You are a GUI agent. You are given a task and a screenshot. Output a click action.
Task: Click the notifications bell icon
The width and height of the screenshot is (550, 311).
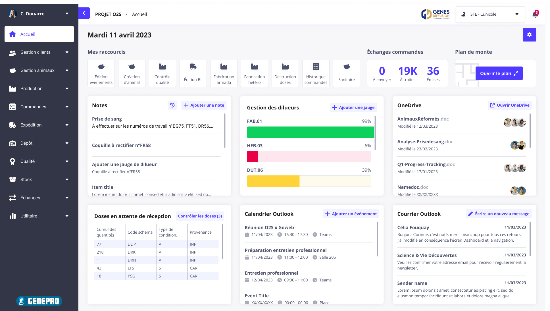pos(535,14)
